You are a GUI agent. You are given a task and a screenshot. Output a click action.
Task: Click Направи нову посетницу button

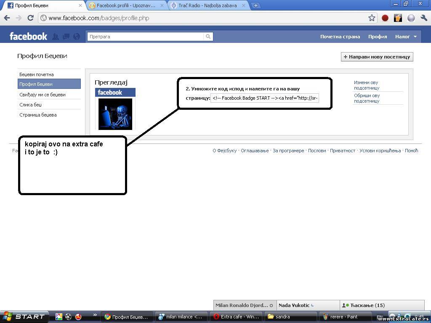click(377, 57)
